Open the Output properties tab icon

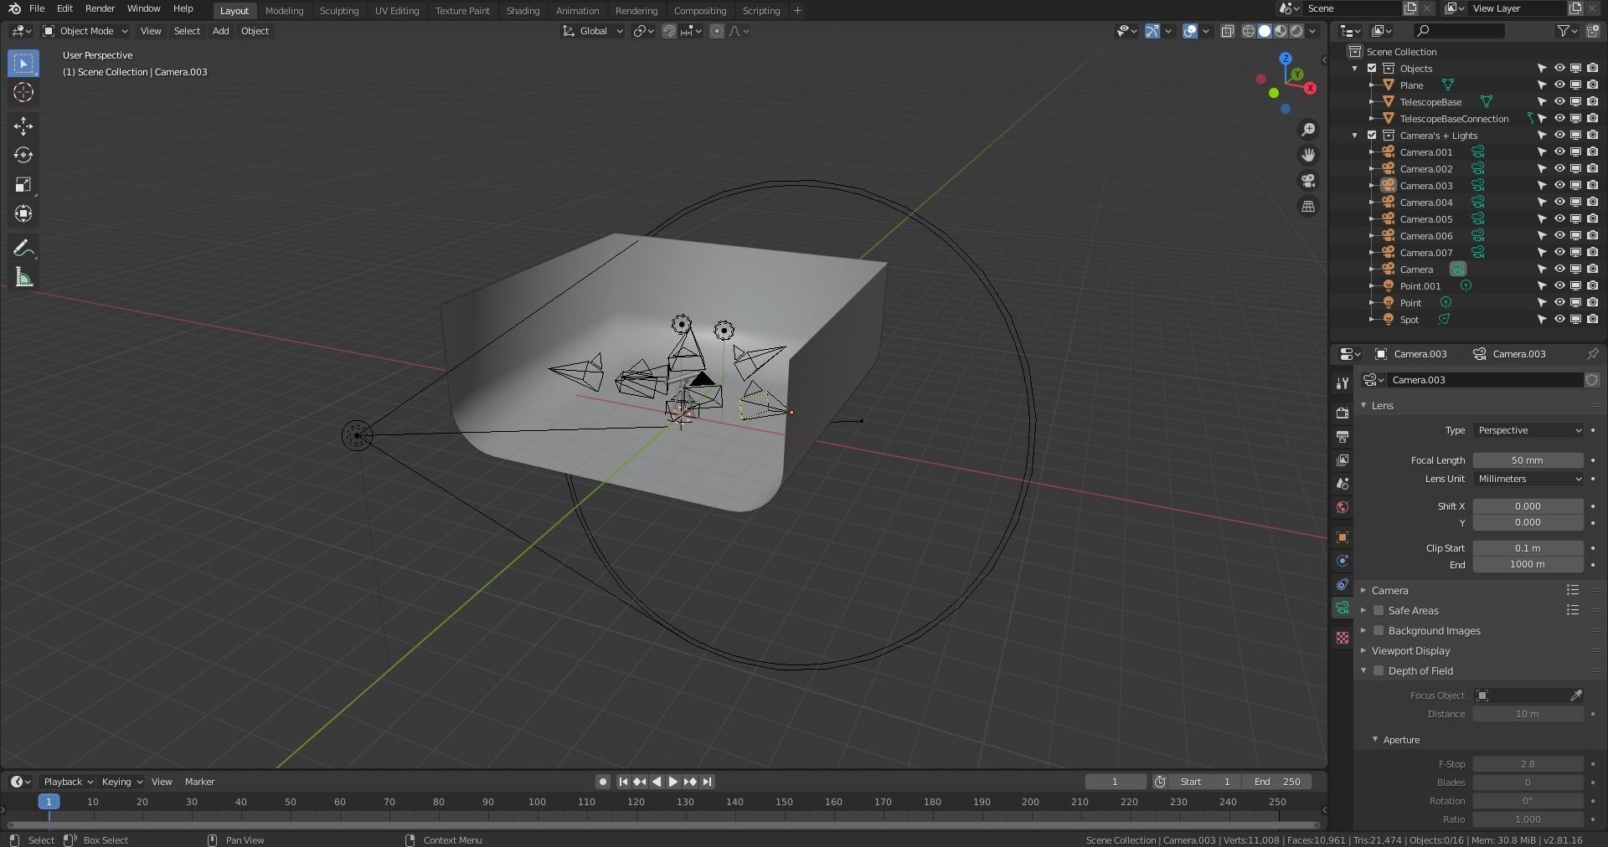tap(1343, 437)
